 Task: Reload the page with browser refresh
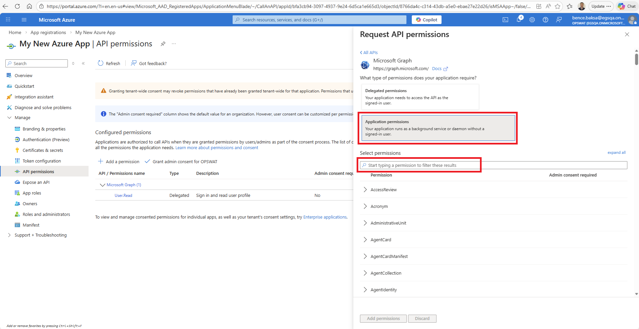click(17, 6)
